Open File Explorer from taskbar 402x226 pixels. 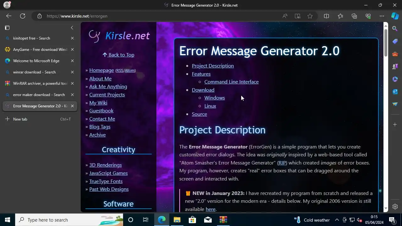177,220
